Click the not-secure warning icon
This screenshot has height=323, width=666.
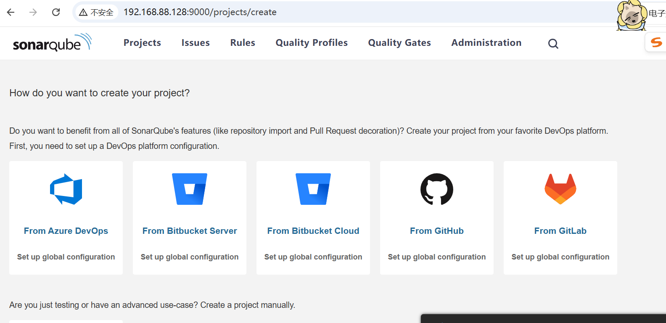click(x=83, y=12)
